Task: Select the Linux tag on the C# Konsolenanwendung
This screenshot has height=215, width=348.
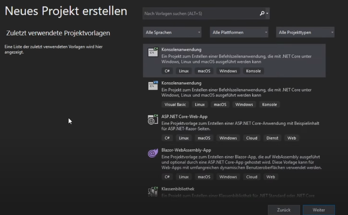Action: click(183, 71)
